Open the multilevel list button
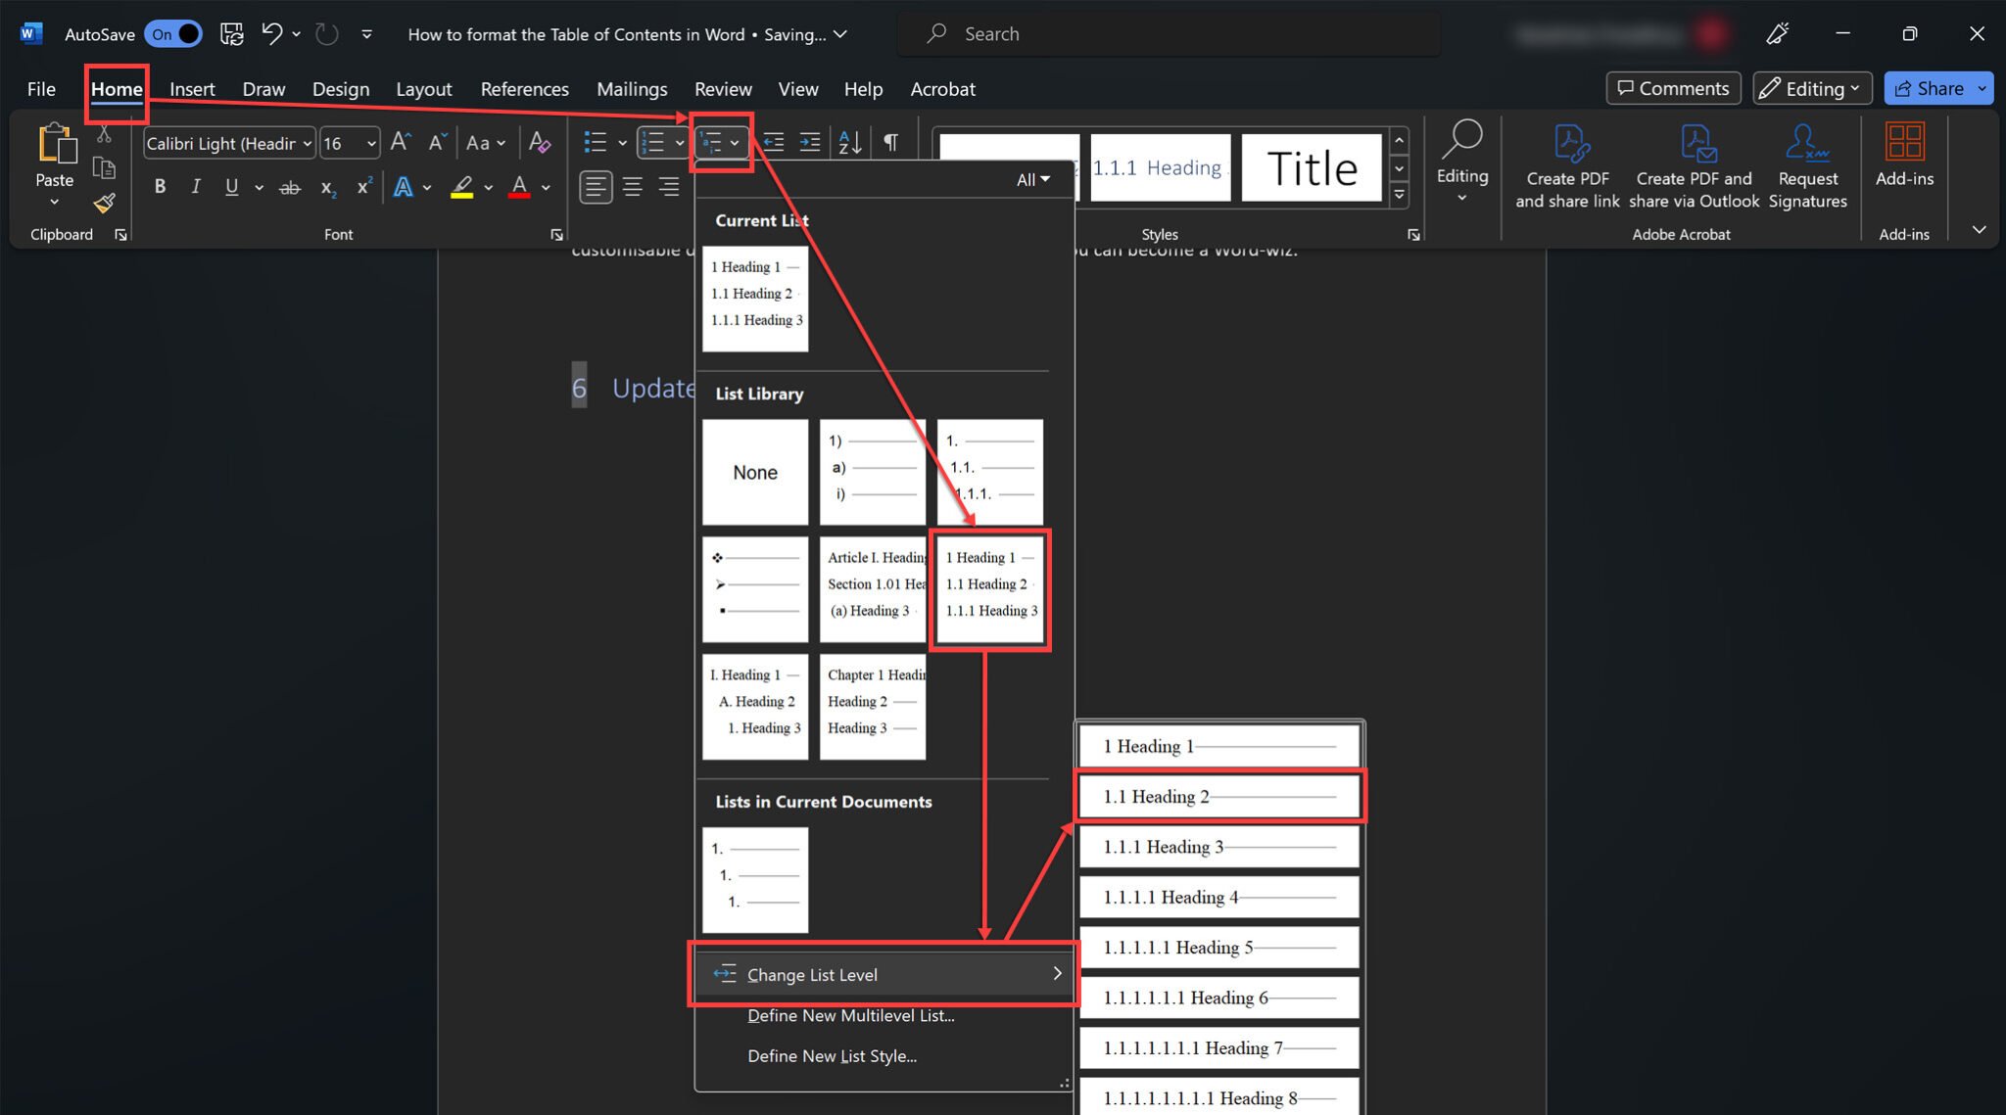Viewport: 2006px width, 1115px height. [721, 143]
